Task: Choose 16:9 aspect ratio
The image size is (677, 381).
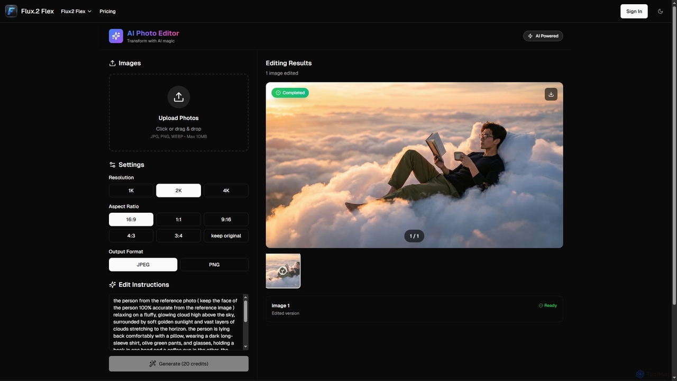Action: 131,220
